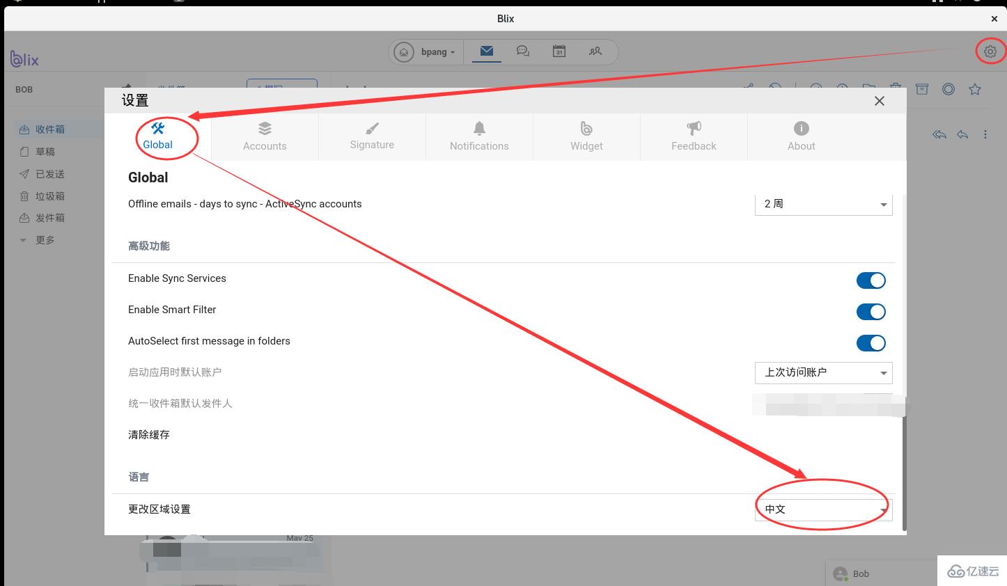Click the circle mark icon in toolbar
Viewport: 1007px width, 586px height.
point(949,88)
